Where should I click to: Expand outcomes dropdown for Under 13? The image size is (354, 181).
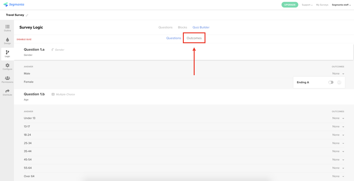(x=338, y=118)
